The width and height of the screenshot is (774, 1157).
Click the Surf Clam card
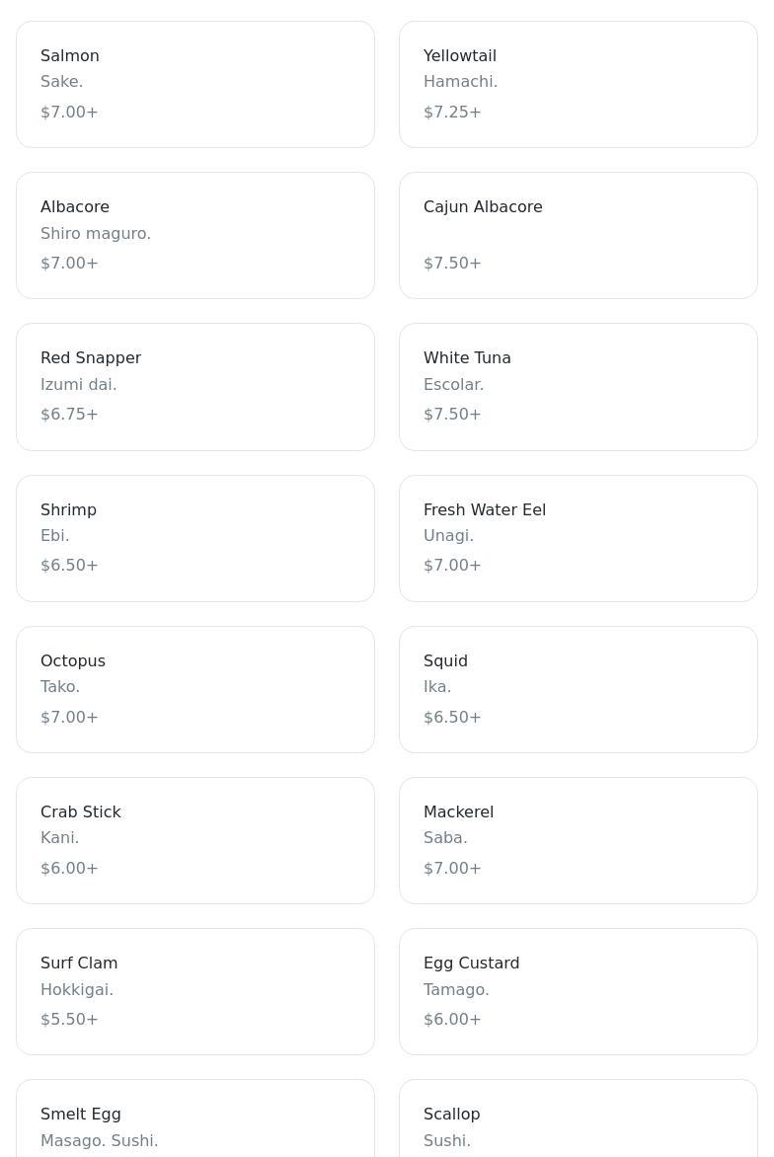click(194, 991)
